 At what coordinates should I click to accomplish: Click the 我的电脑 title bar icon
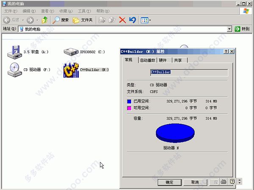[x=5, y=3]
